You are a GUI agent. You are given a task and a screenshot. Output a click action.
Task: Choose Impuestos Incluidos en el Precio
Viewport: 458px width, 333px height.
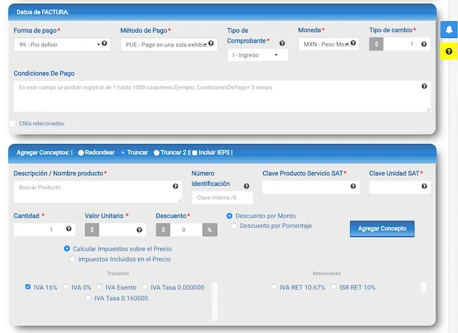[x=73, y=259]
